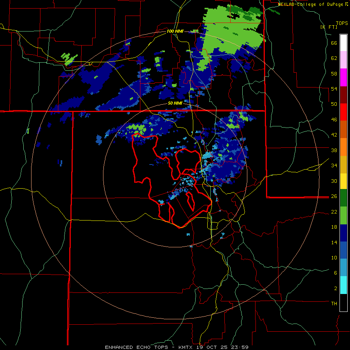Click the dark red legend swatch
This screenshot has width=350, height=350.
click(343, 95)
